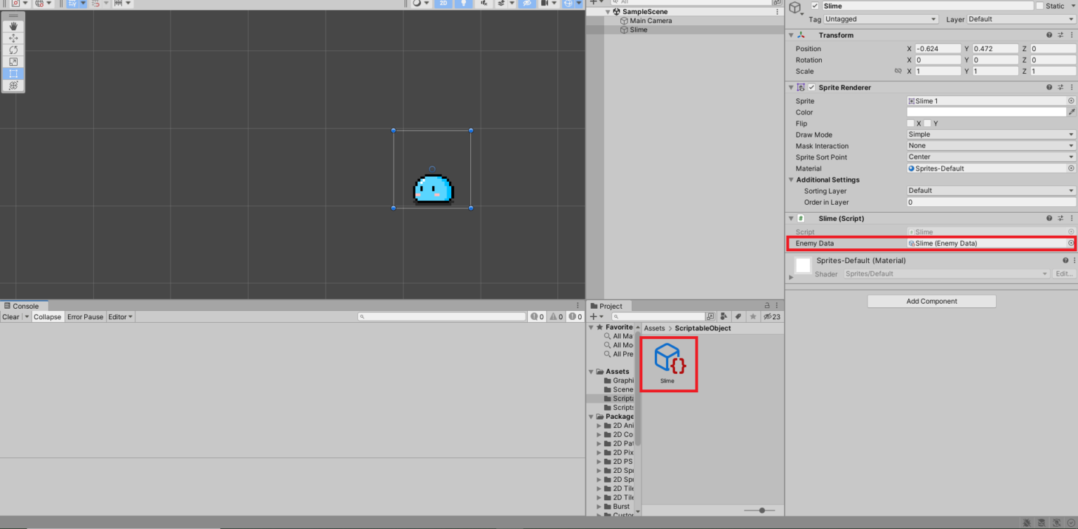Open the search-by-type filter in the Project toolbar
The height and width of the screenshot is (529, 1078).
pos(724,316)
